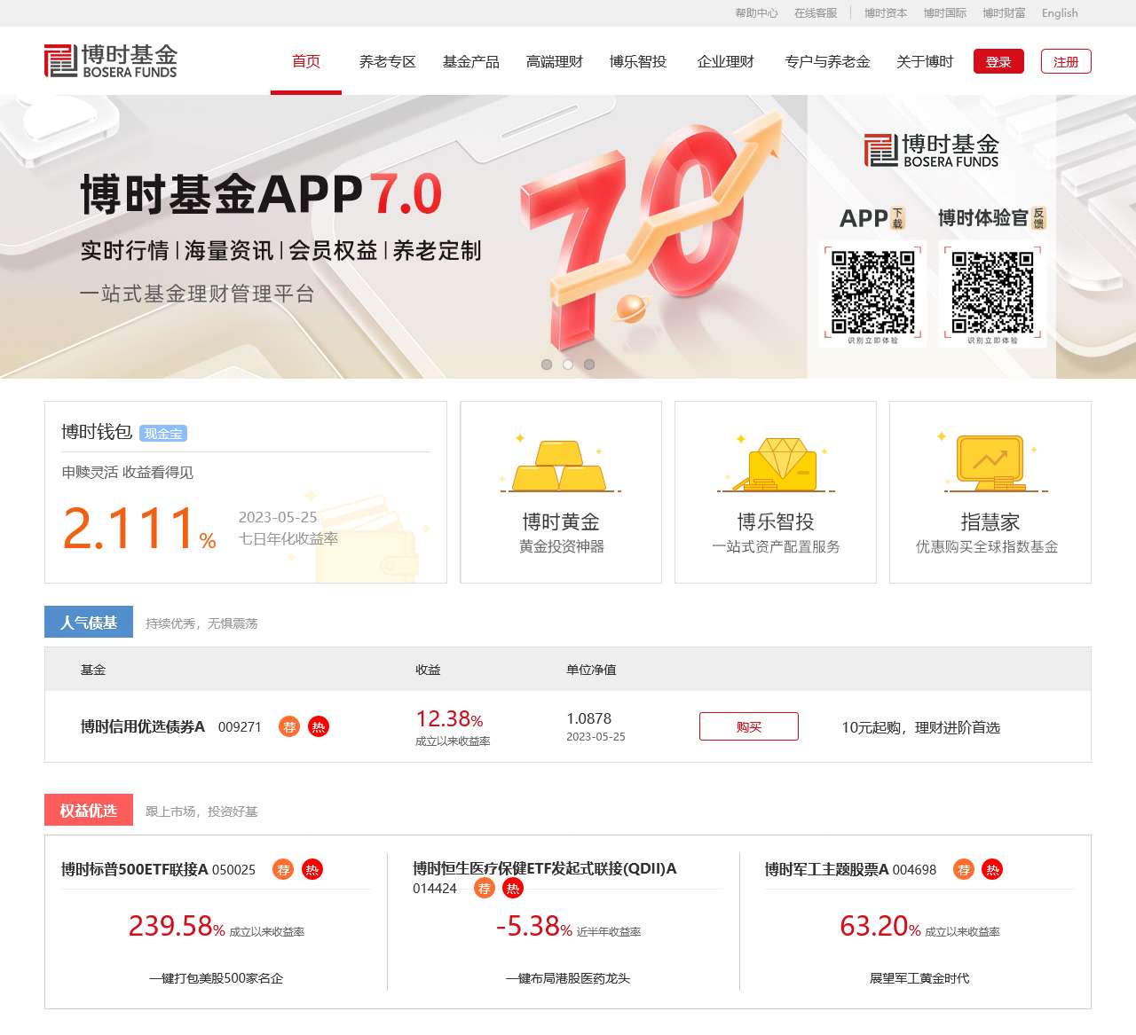1136x1035 pixels.
Task: Click the 注册 register button
Action: point(1066,61)
